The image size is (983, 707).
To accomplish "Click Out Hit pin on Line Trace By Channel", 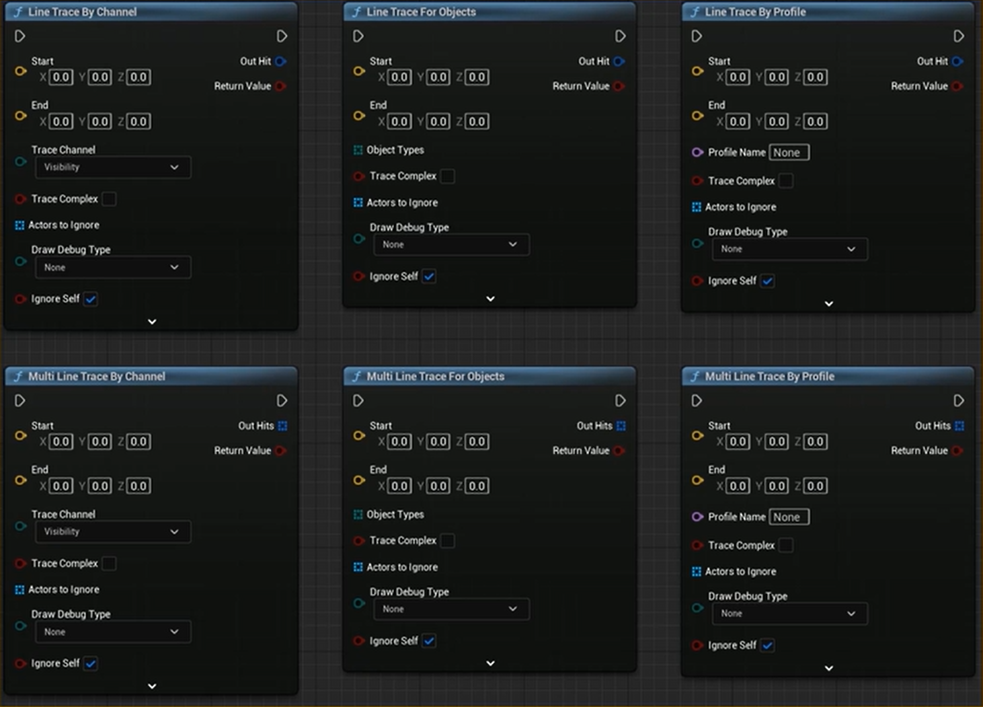I will 280,61.
